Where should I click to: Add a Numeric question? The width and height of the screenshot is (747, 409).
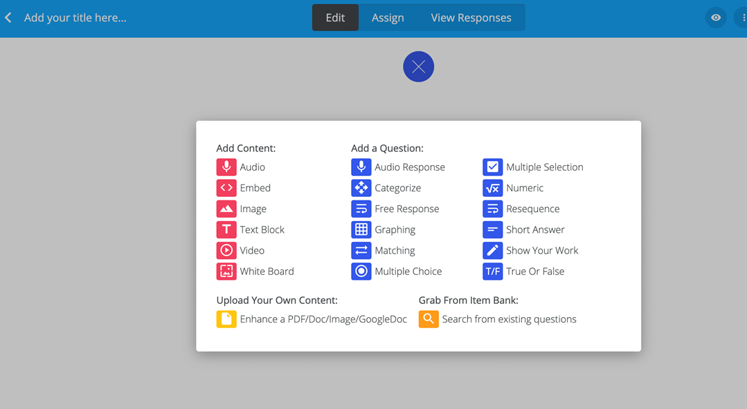coord(512,188)
